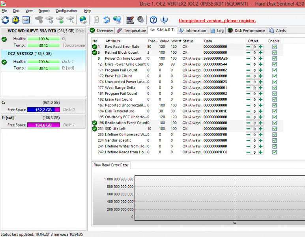305x237 pixels.
Task: Click the green plus on Disk Temperature row
Action: [261, 111]
